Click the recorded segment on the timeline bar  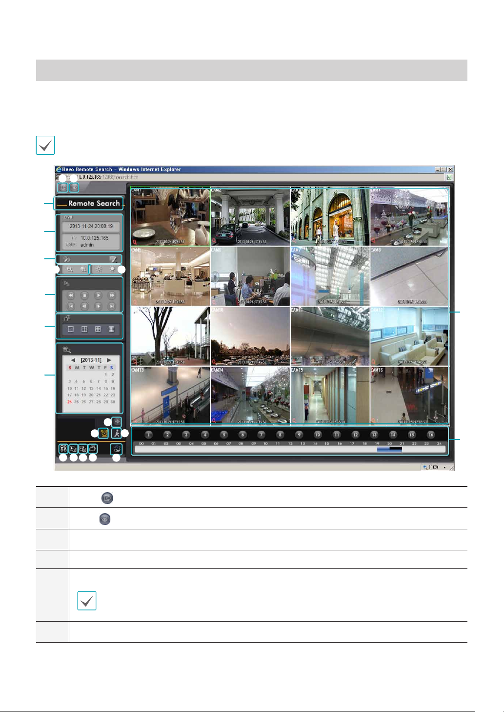[x=389, y=449]
